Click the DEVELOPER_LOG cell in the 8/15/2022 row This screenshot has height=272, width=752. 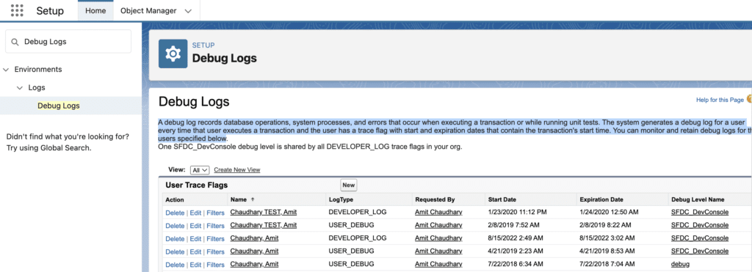pyautogui.click(x=358, y=238)
